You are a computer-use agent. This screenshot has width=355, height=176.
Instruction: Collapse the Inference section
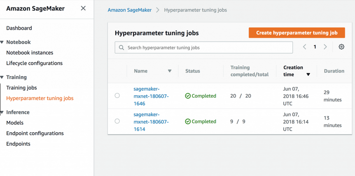pos(2,112)
